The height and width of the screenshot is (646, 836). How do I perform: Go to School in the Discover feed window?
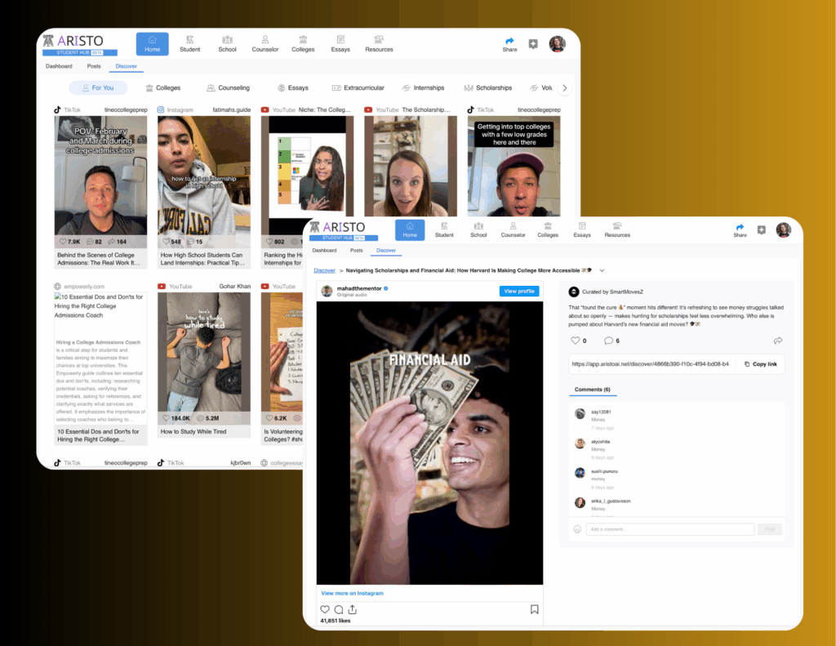click(x=227, y=44)
